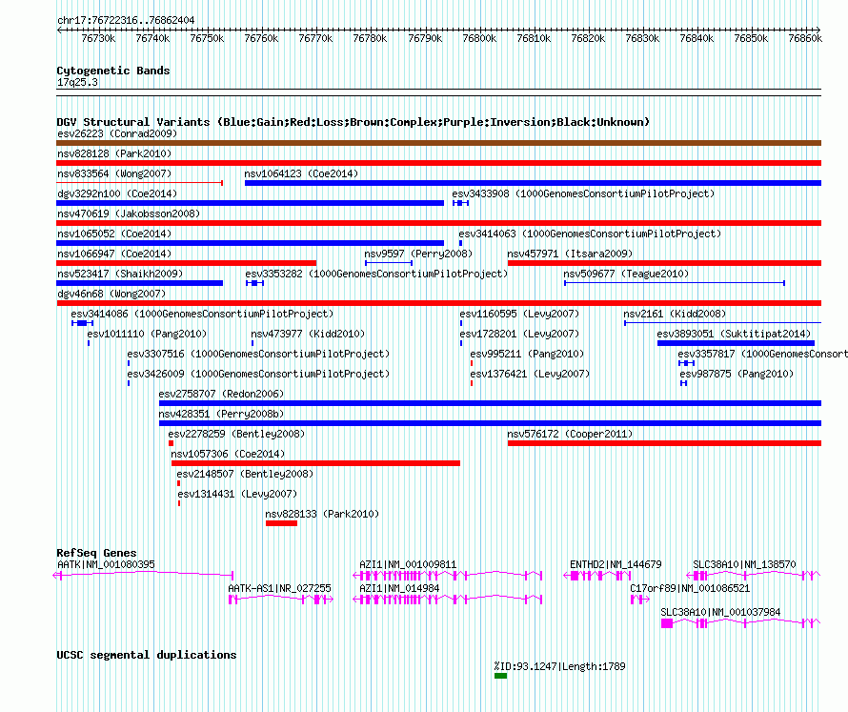Click the nsv833564 (Wong2007) variant label
848x712 pixels.
[114, 173]
